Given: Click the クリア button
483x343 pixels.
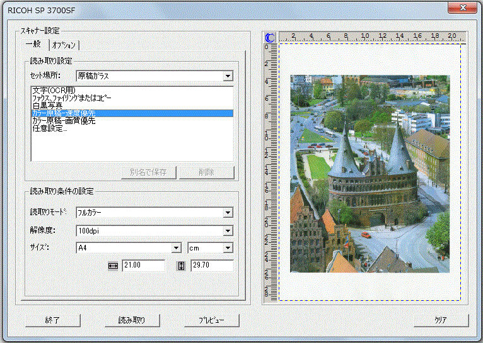Looking at the screenshot, I should [441, 320].
